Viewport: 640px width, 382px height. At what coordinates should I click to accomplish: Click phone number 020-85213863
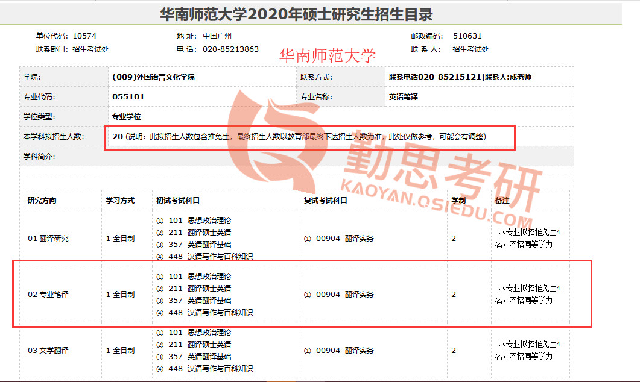click(x=230, y=49)
